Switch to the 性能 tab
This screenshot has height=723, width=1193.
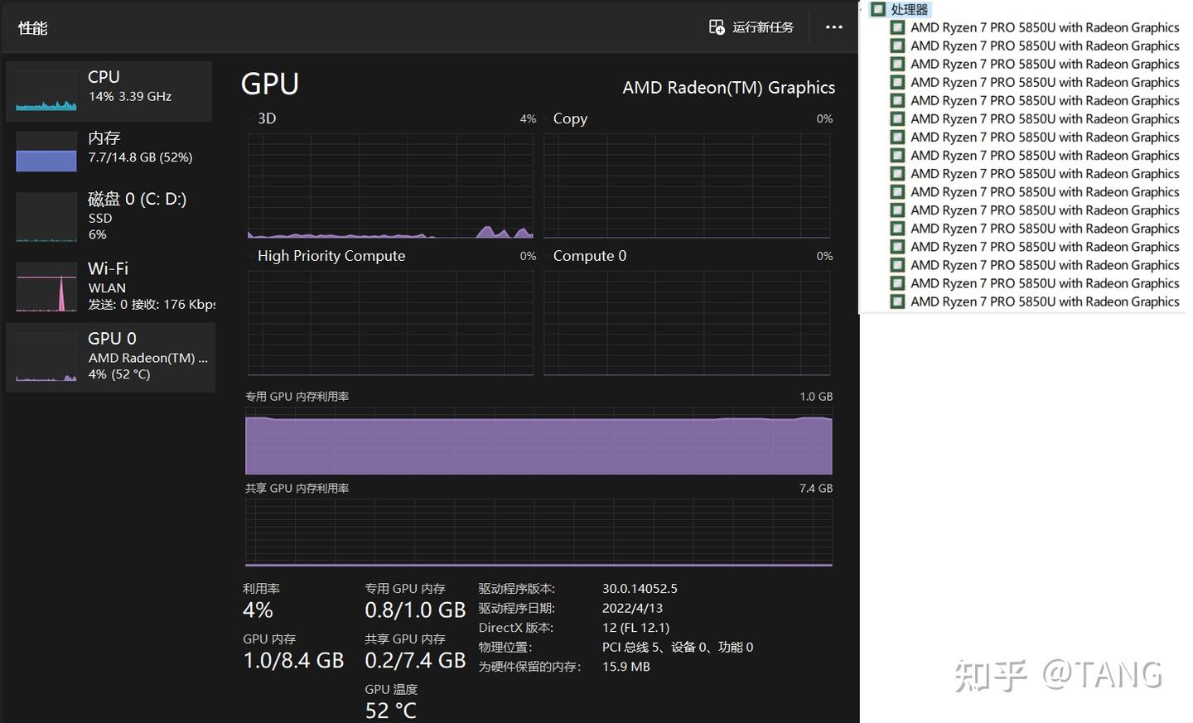click(32, 27)
